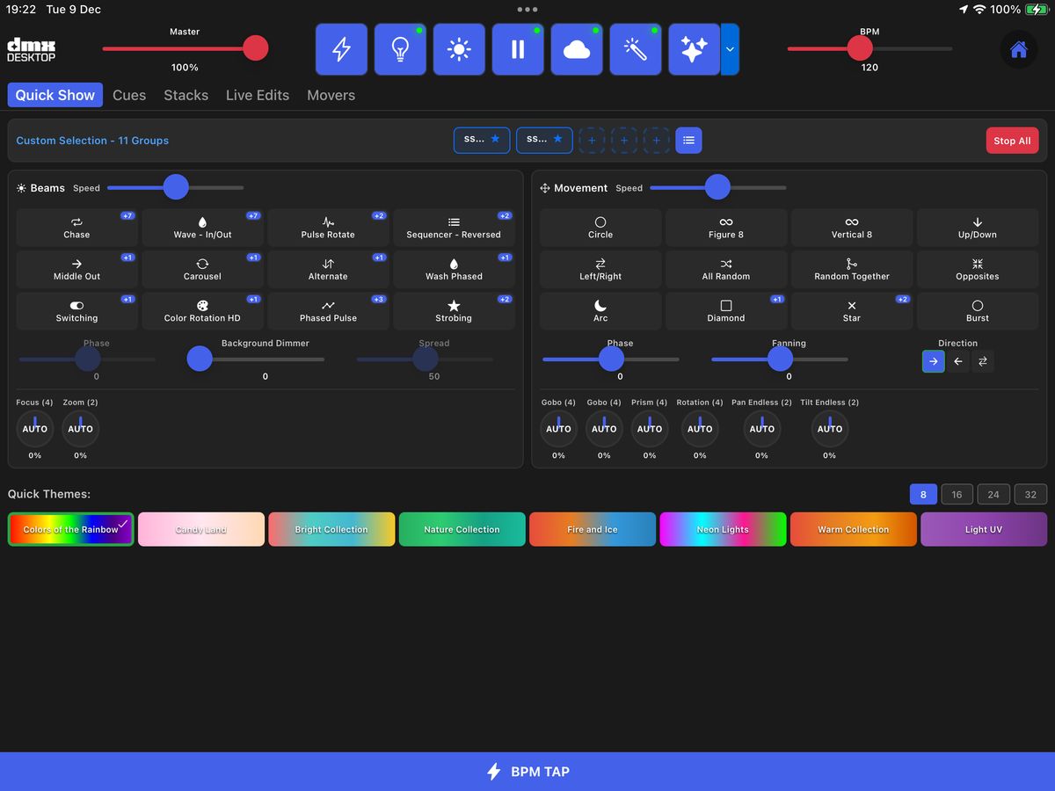1055x791 pixels.
Task: Click the sun brightness toolbar button
Action: 459,49
